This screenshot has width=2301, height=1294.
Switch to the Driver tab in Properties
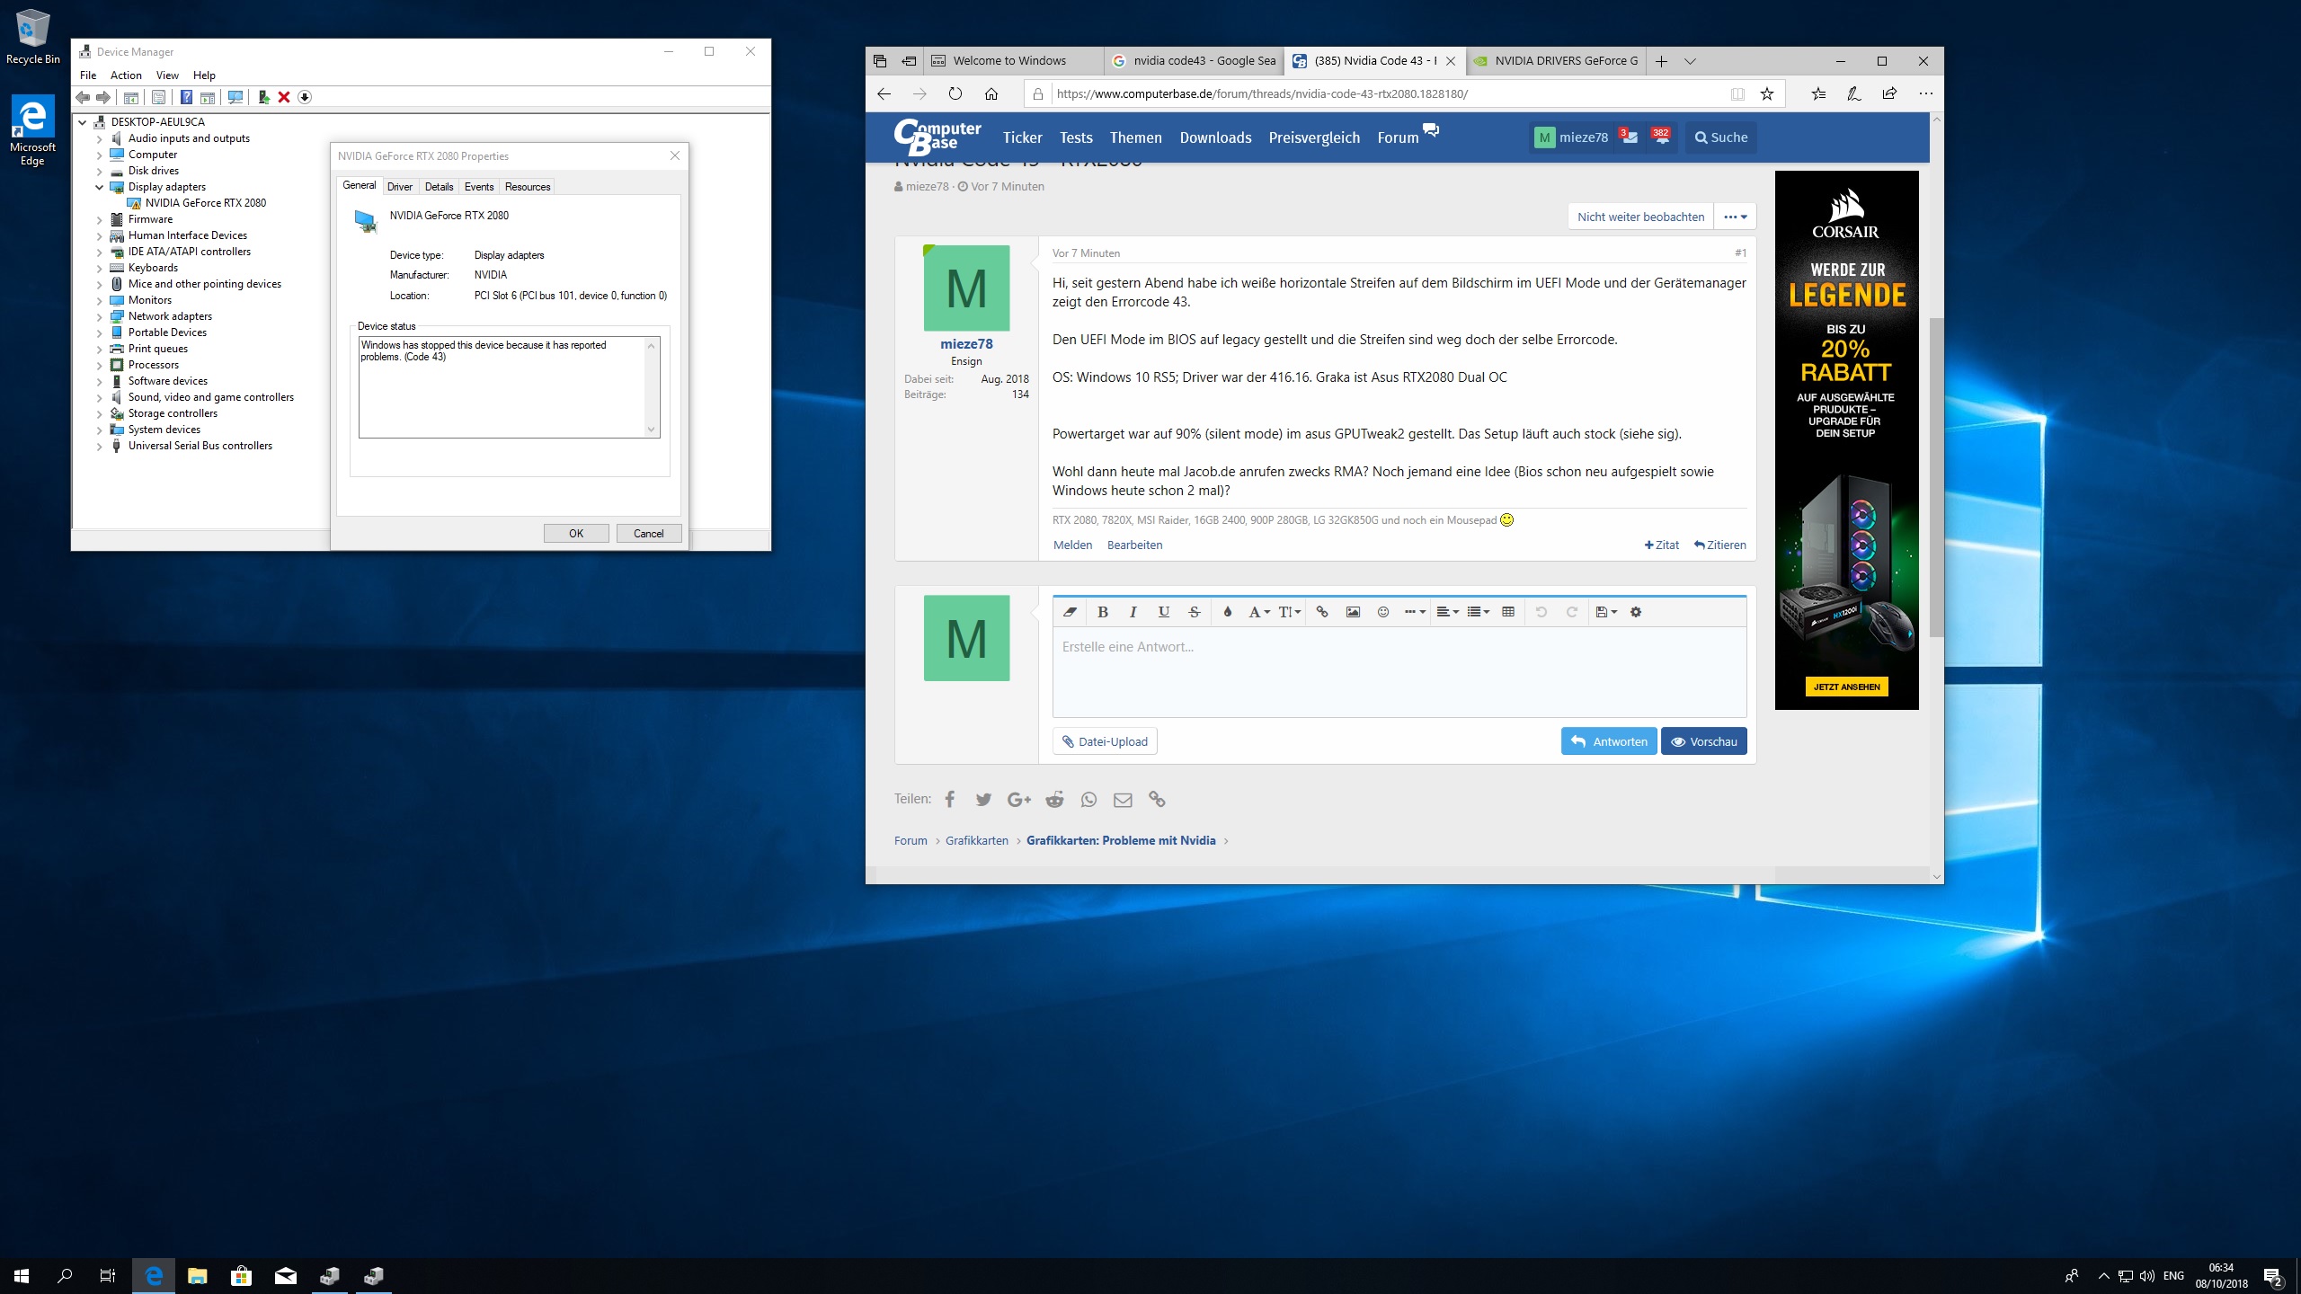coord(400,187)
